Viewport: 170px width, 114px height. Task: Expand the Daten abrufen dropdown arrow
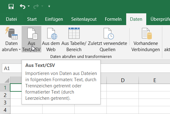[x=20, y=50]
